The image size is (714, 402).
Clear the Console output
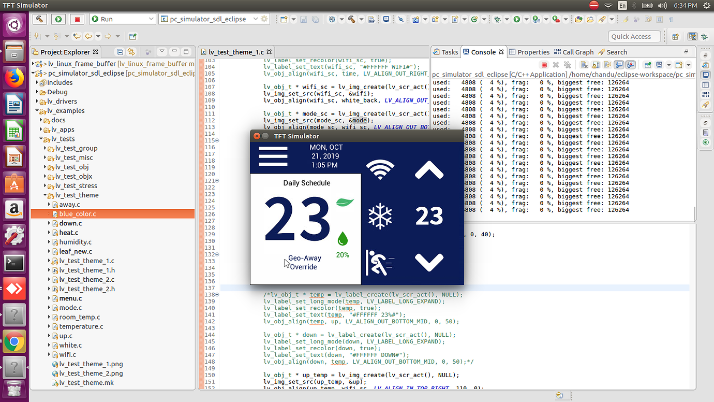[x=585, y=64]
